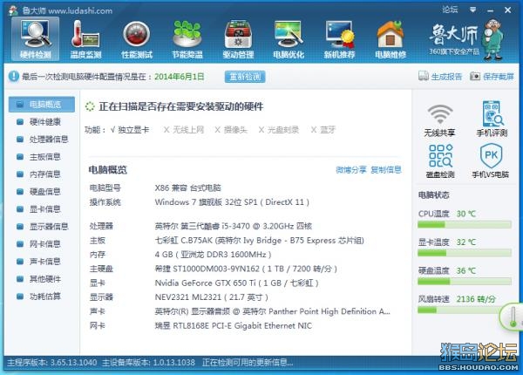Select 其他硬件 in sidebar
The width and height of the screenshot is (523, 375).
(42, 278)
